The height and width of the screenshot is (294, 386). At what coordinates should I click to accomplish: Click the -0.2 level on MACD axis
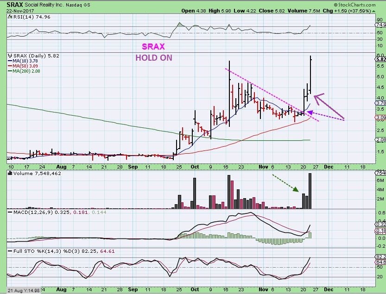[x=381, y=246]
